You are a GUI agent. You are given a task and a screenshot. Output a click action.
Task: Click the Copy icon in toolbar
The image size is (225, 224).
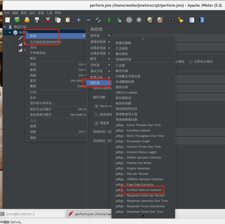[58, 20]
